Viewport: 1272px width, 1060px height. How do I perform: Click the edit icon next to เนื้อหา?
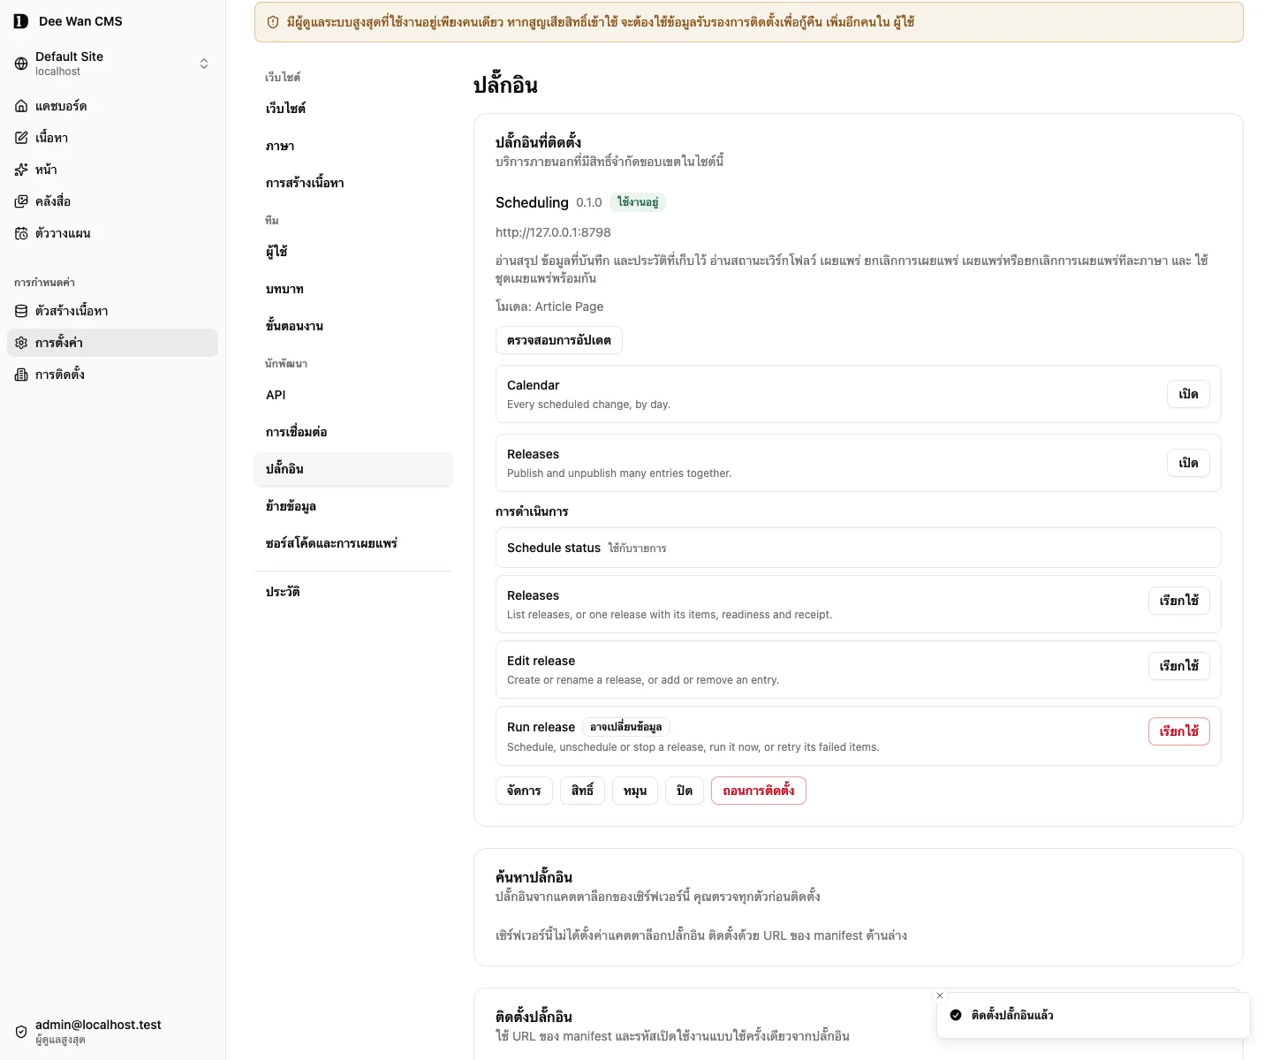point(21,138)
